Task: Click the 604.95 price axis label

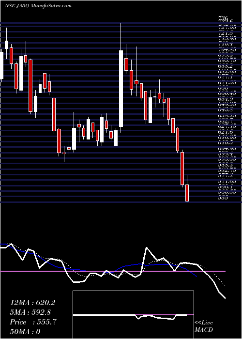Action: click(227, 148)
